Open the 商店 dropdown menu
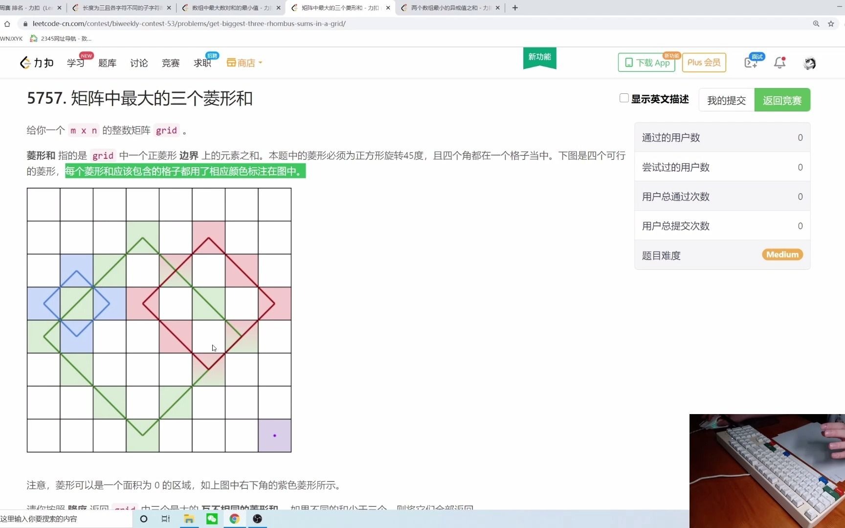The image size is (845, 528). tap(244, 63)
